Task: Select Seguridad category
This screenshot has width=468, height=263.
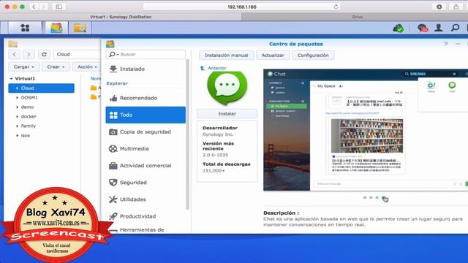Action: click(146, 182)
